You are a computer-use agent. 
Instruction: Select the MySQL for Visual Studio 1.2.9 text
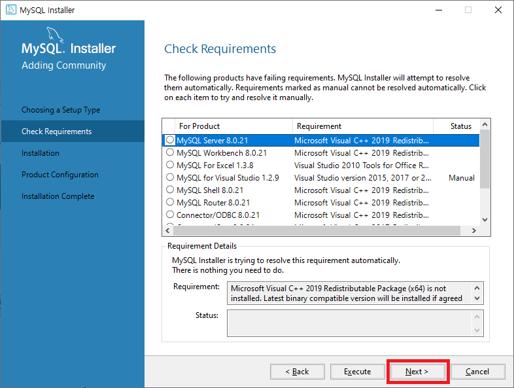point(228,178)
